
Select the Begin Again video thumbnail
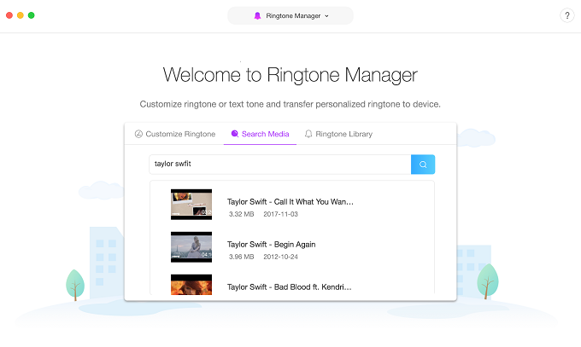(191, 247)
